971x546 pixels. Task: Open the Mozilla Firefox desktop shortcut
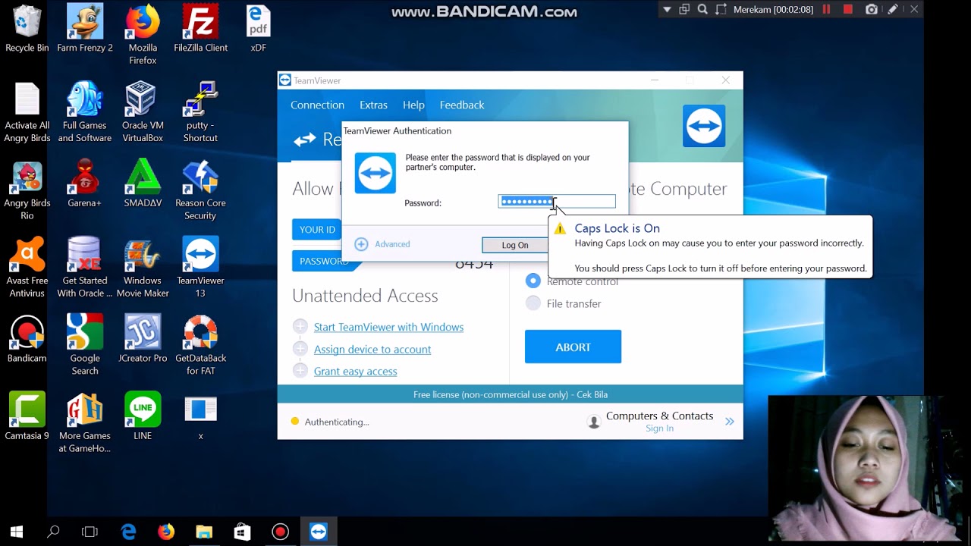[143, 35]
